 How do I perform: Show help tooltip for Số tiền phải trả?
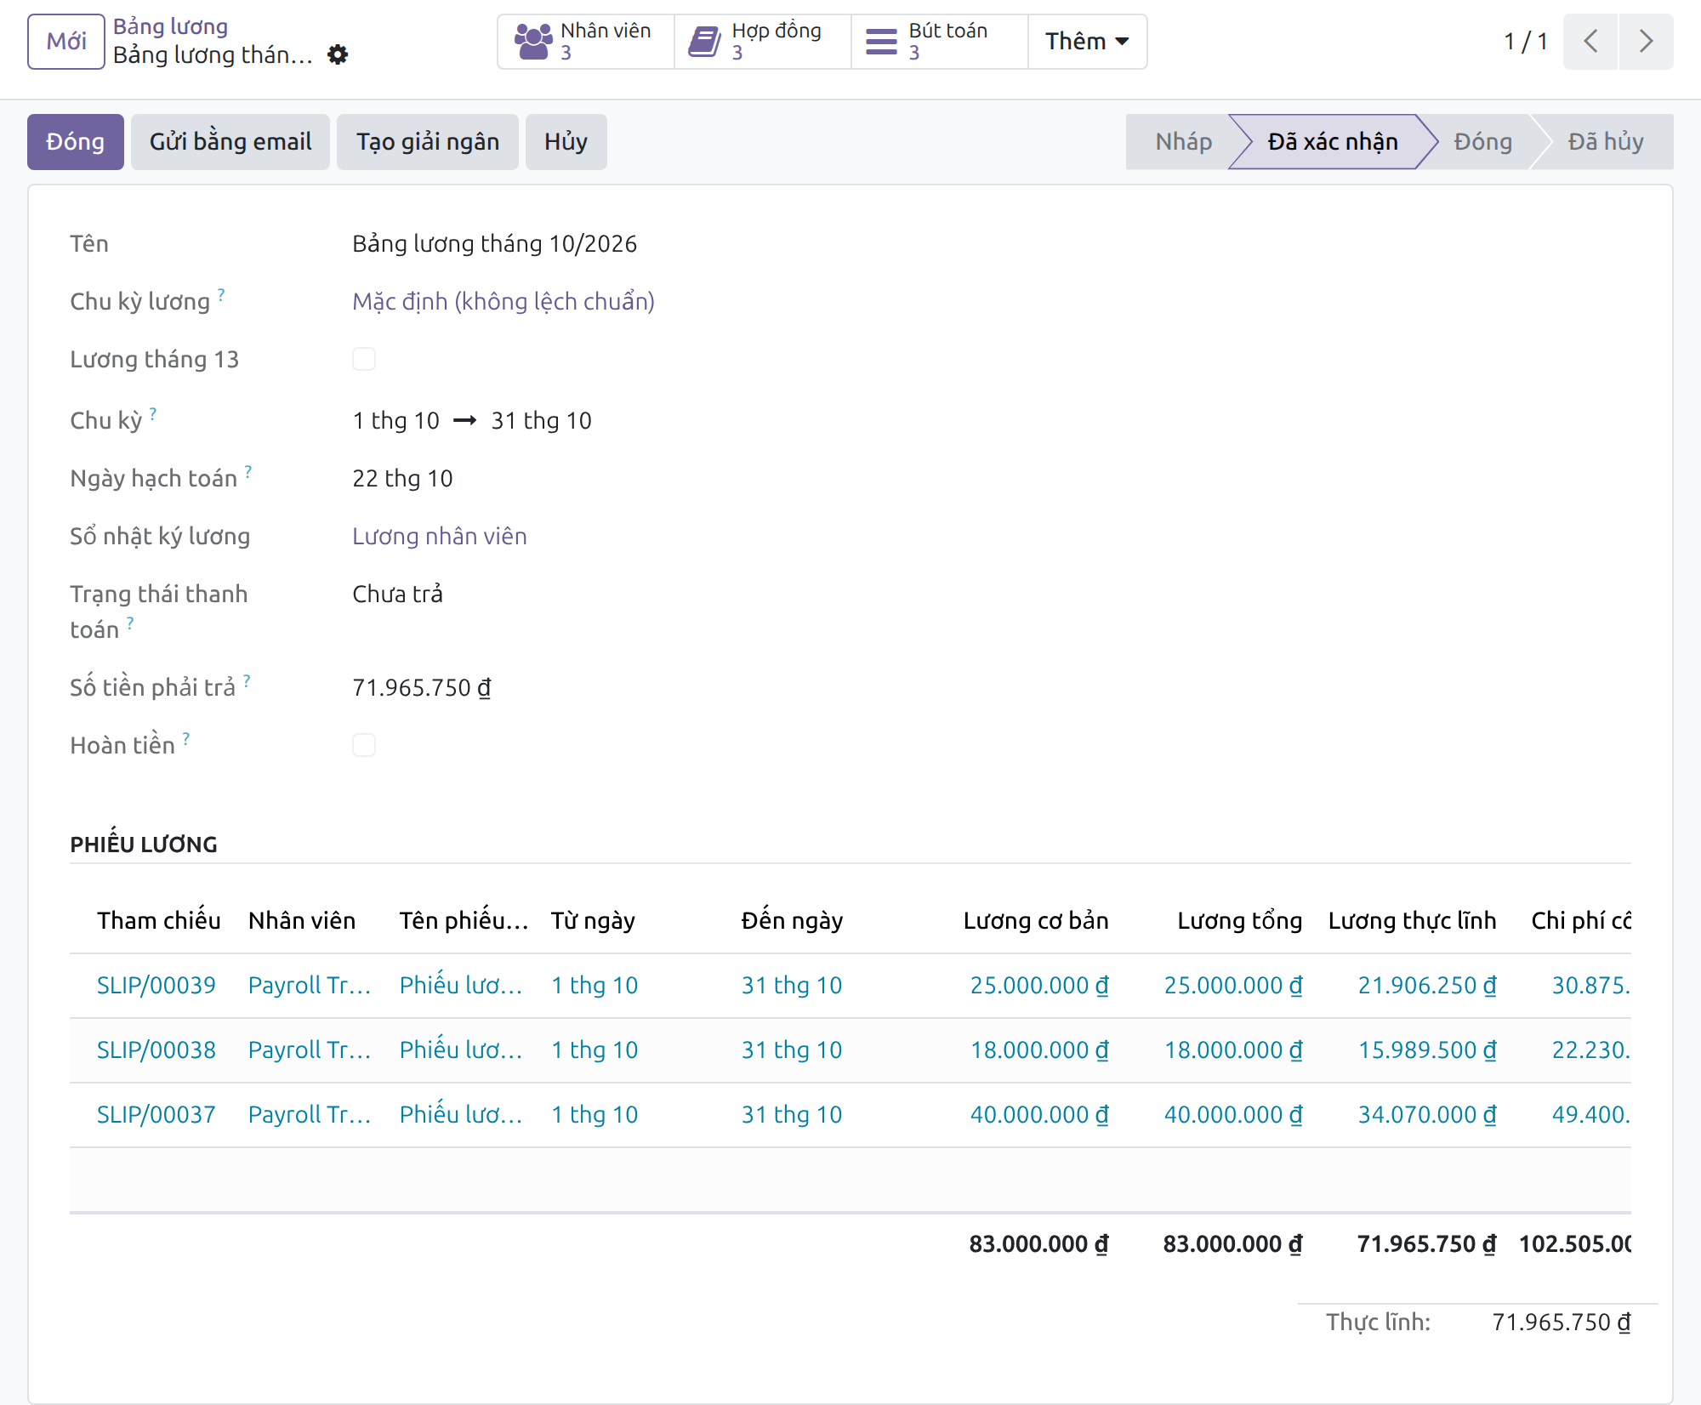click(247, 680)
